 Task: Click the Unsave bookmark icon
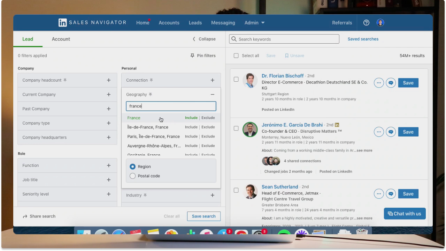pyautogui.click(x=287, y=56)
